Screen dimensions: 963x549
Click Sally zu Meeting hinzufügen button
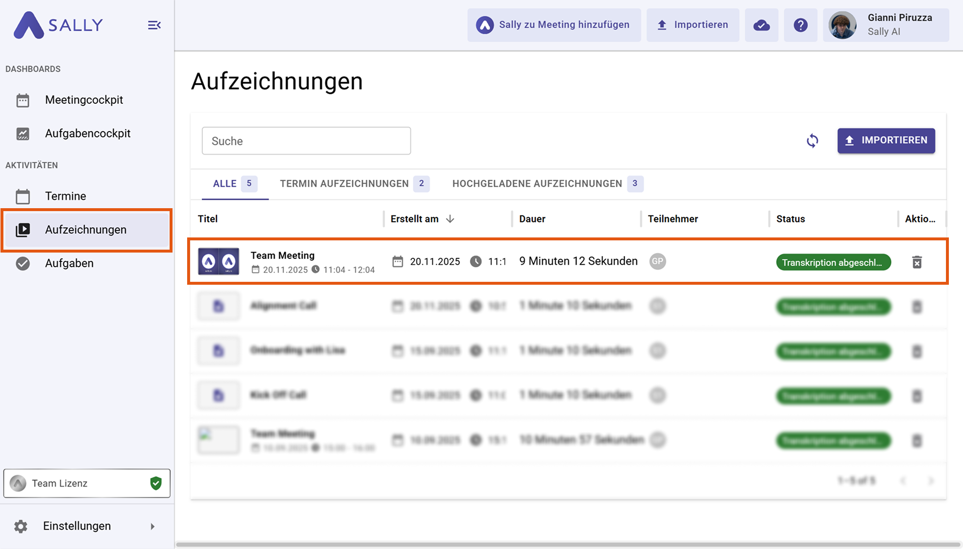[554, 25]
